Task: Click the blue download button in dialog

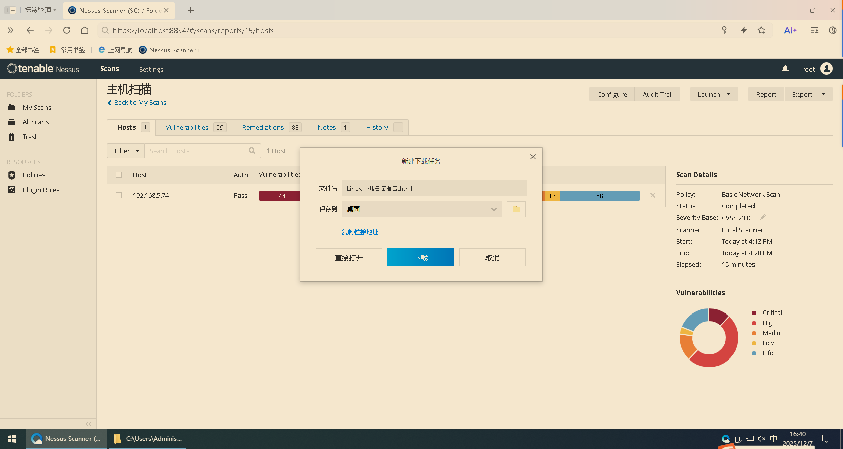Action: [420, 257]
